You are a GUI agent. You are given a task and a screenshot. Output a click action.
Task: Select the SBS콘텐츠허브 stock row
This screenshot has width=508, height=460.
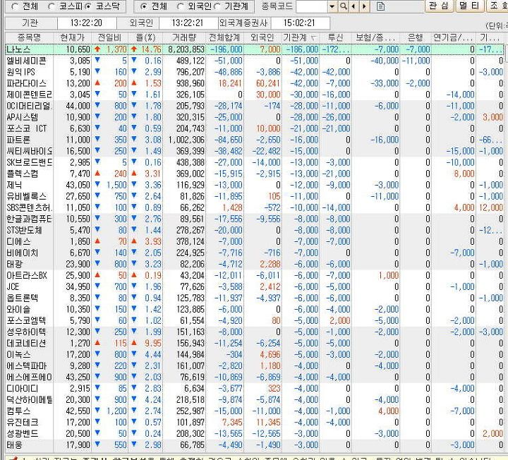click(255, 207)
